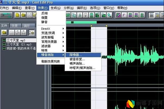This screenshot has height=109, width=164.
Task: Switch to the 偏好 organizer tab
Action: (29, 26)
